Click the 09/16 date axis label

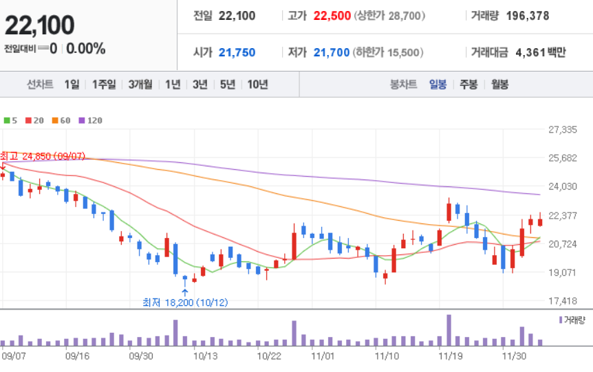[x=77, y=356]
